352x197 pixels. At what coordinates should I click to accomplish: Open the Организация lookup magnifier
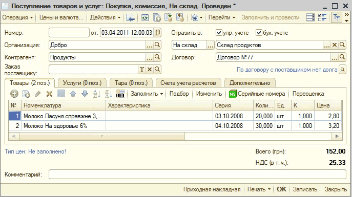click(x=157, y=45)
